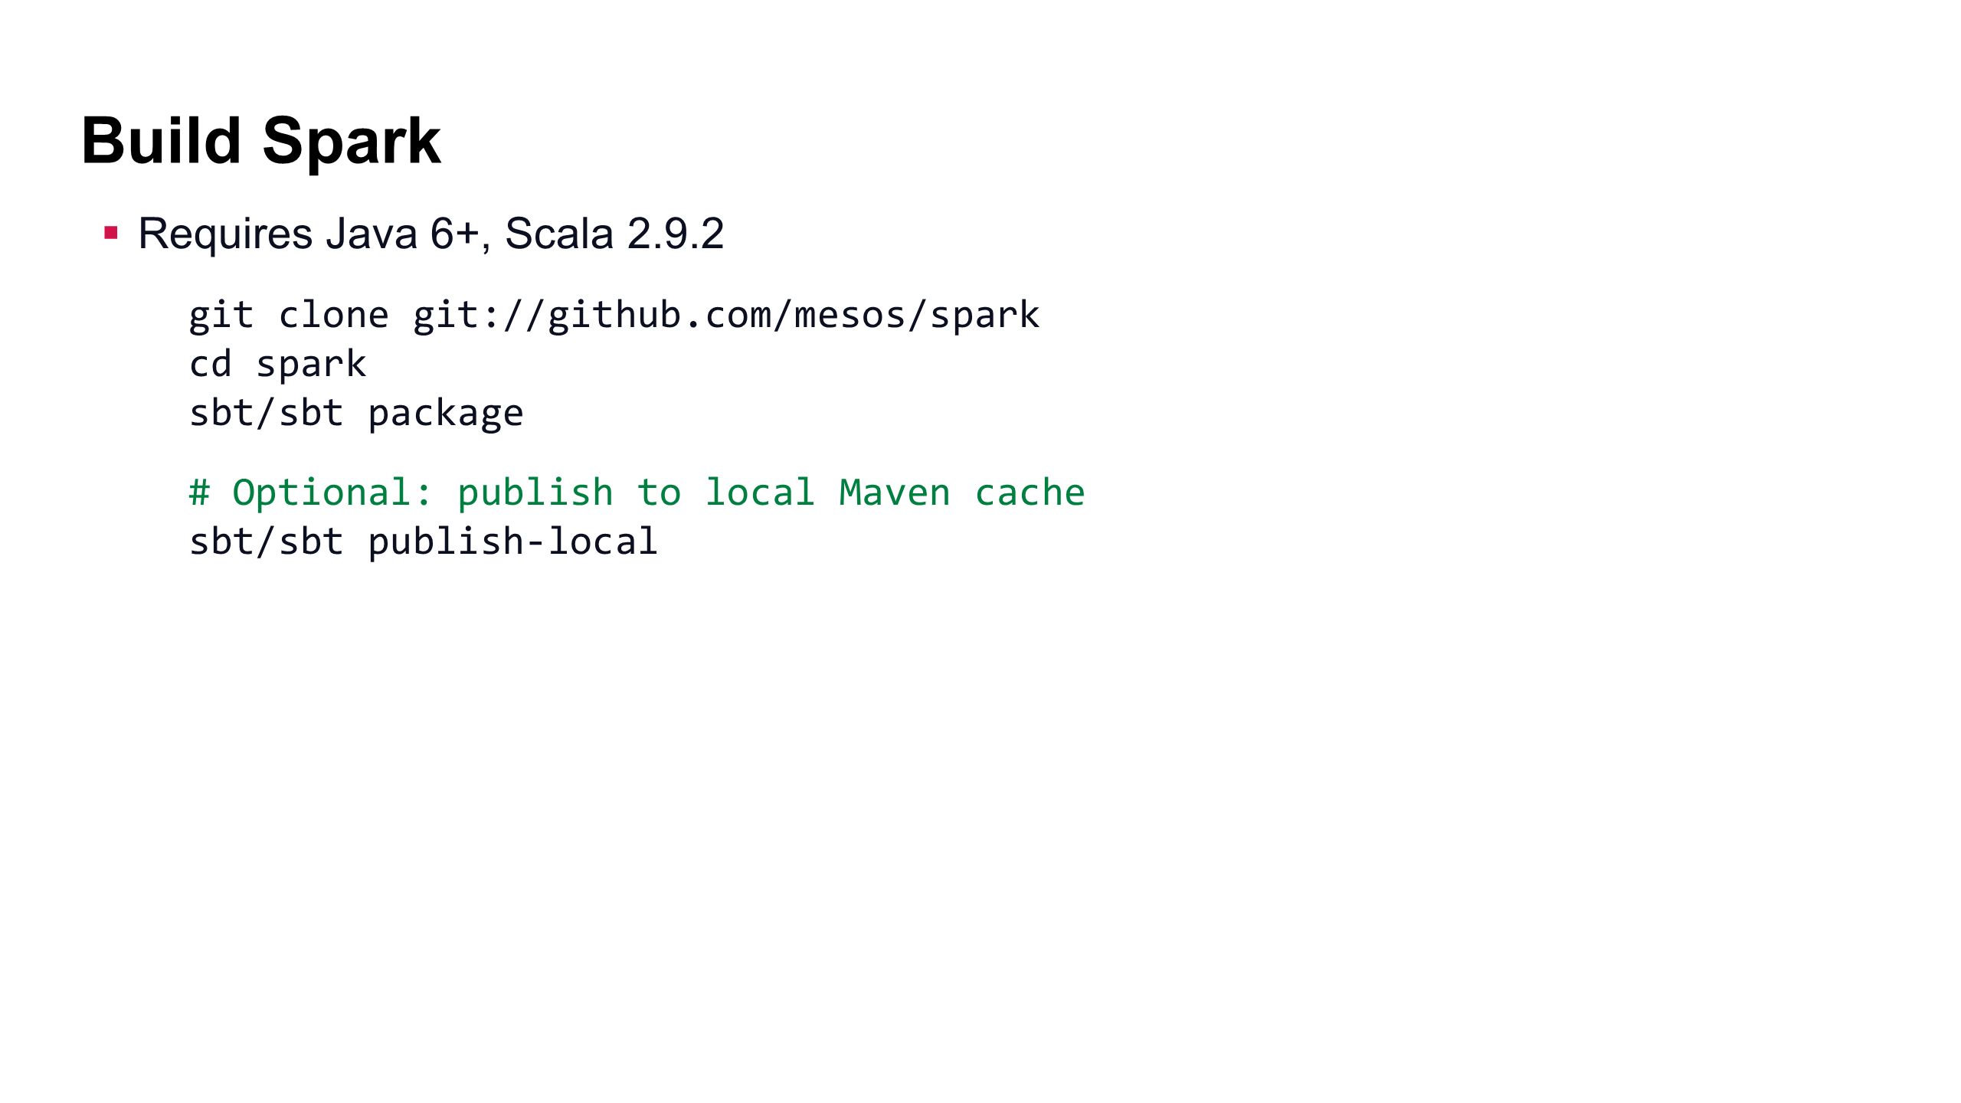Image resolution: width=1961 pixels, height=1103 pixels.
Task: Click the Build Spark slide title
Action: 261,141
